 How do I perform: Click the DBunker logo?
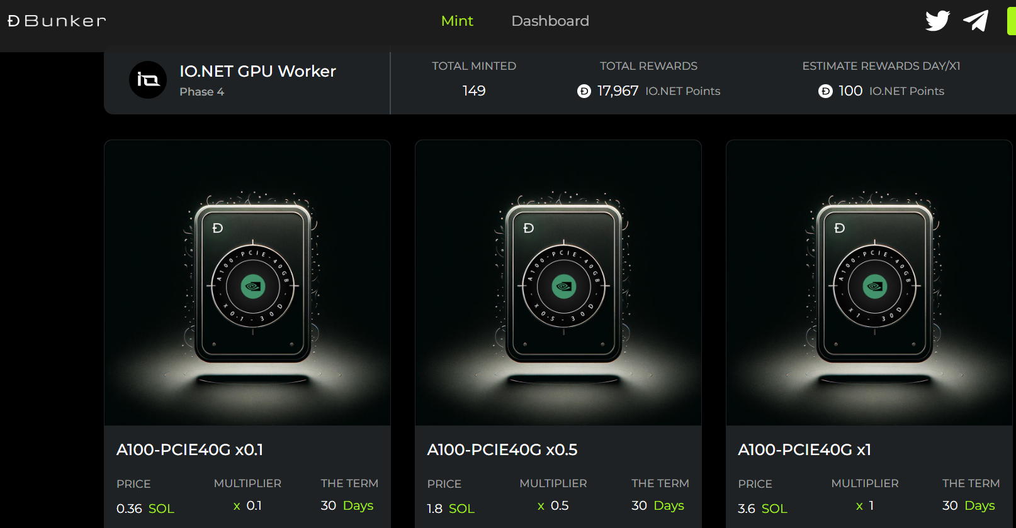click(57, 21)
